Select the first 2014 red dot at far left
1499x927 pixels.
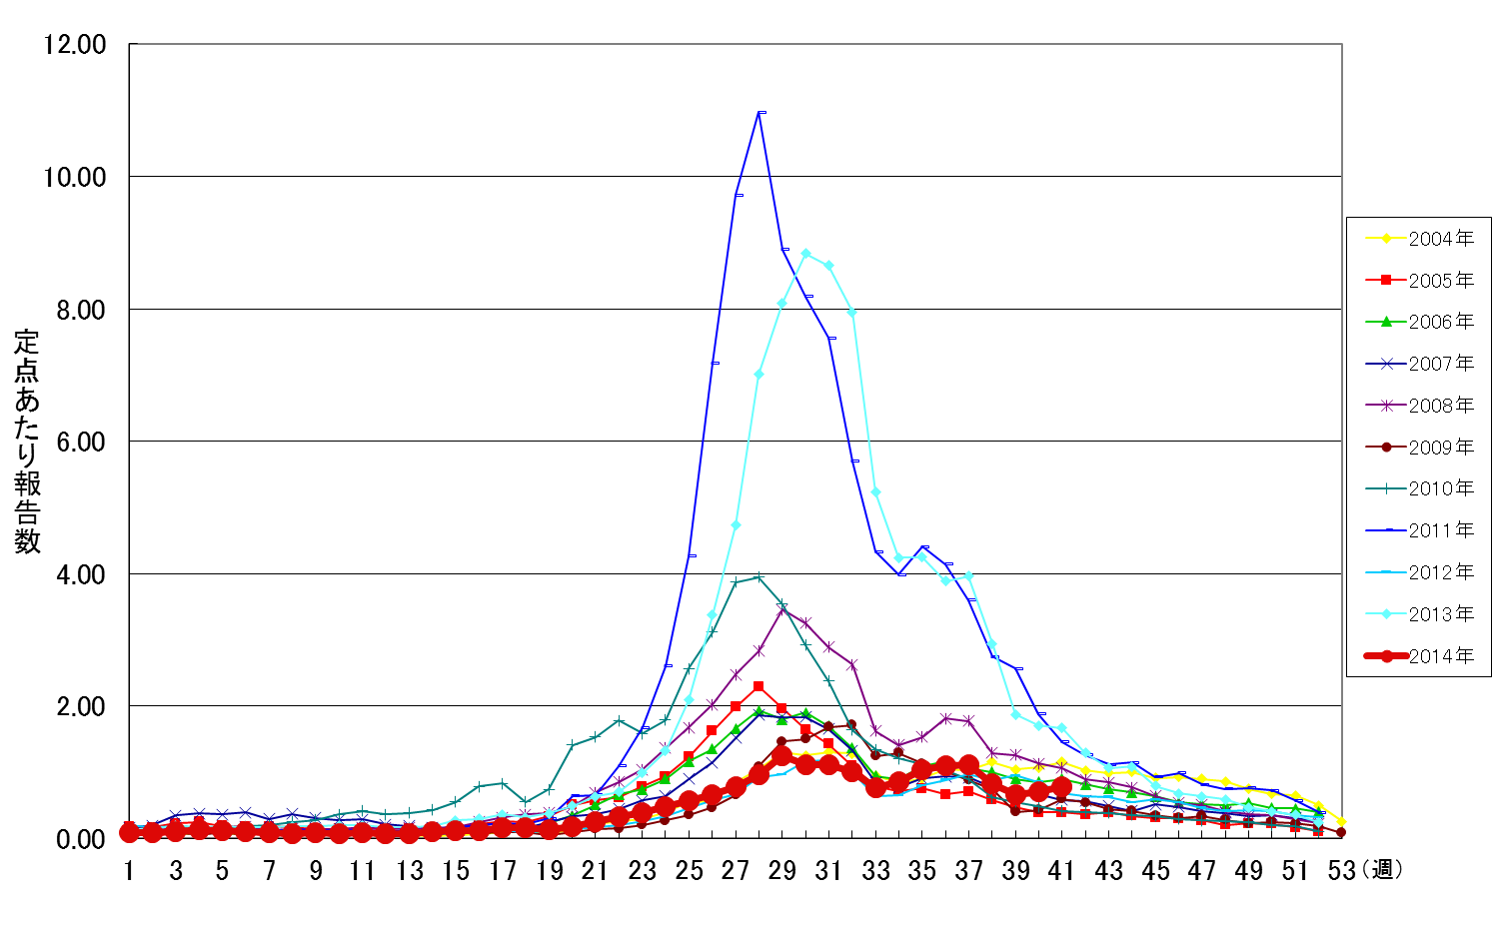129,832
